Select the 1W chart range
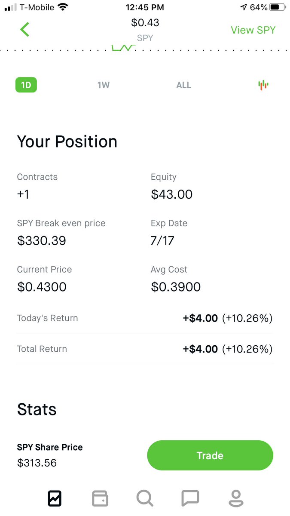Viewport: 290px width, 516px height. (x=104, y=85)
